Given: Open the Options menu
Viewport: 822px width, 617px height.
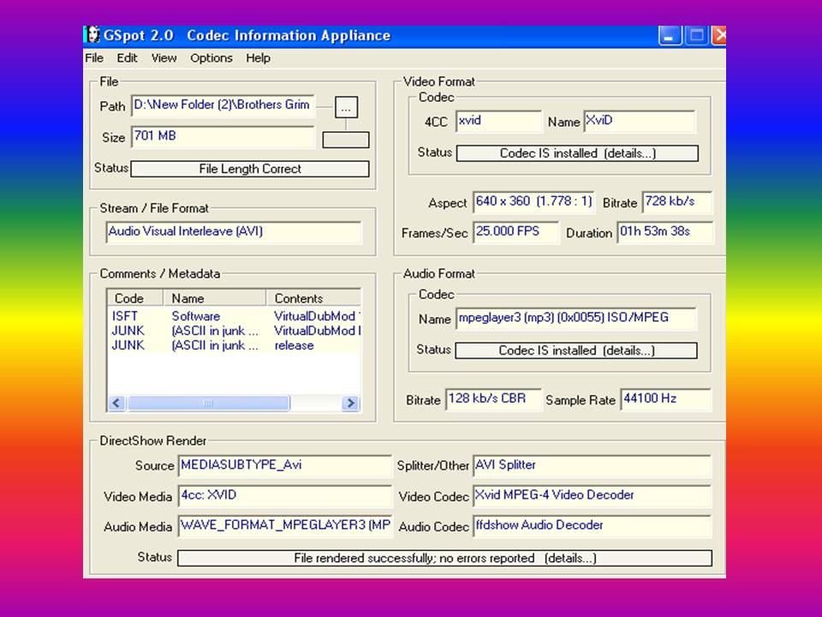Looking at the screenshot, I should [x=211, y=57].
